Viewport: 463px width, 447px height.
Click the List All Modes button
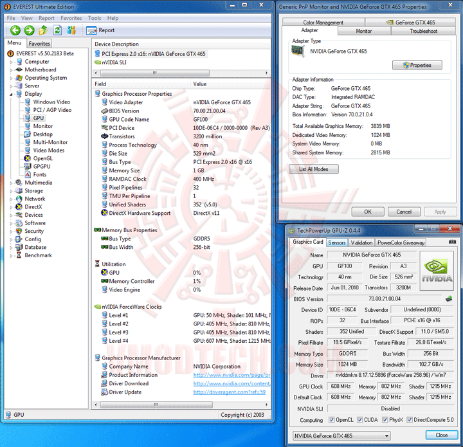point(314,169)
